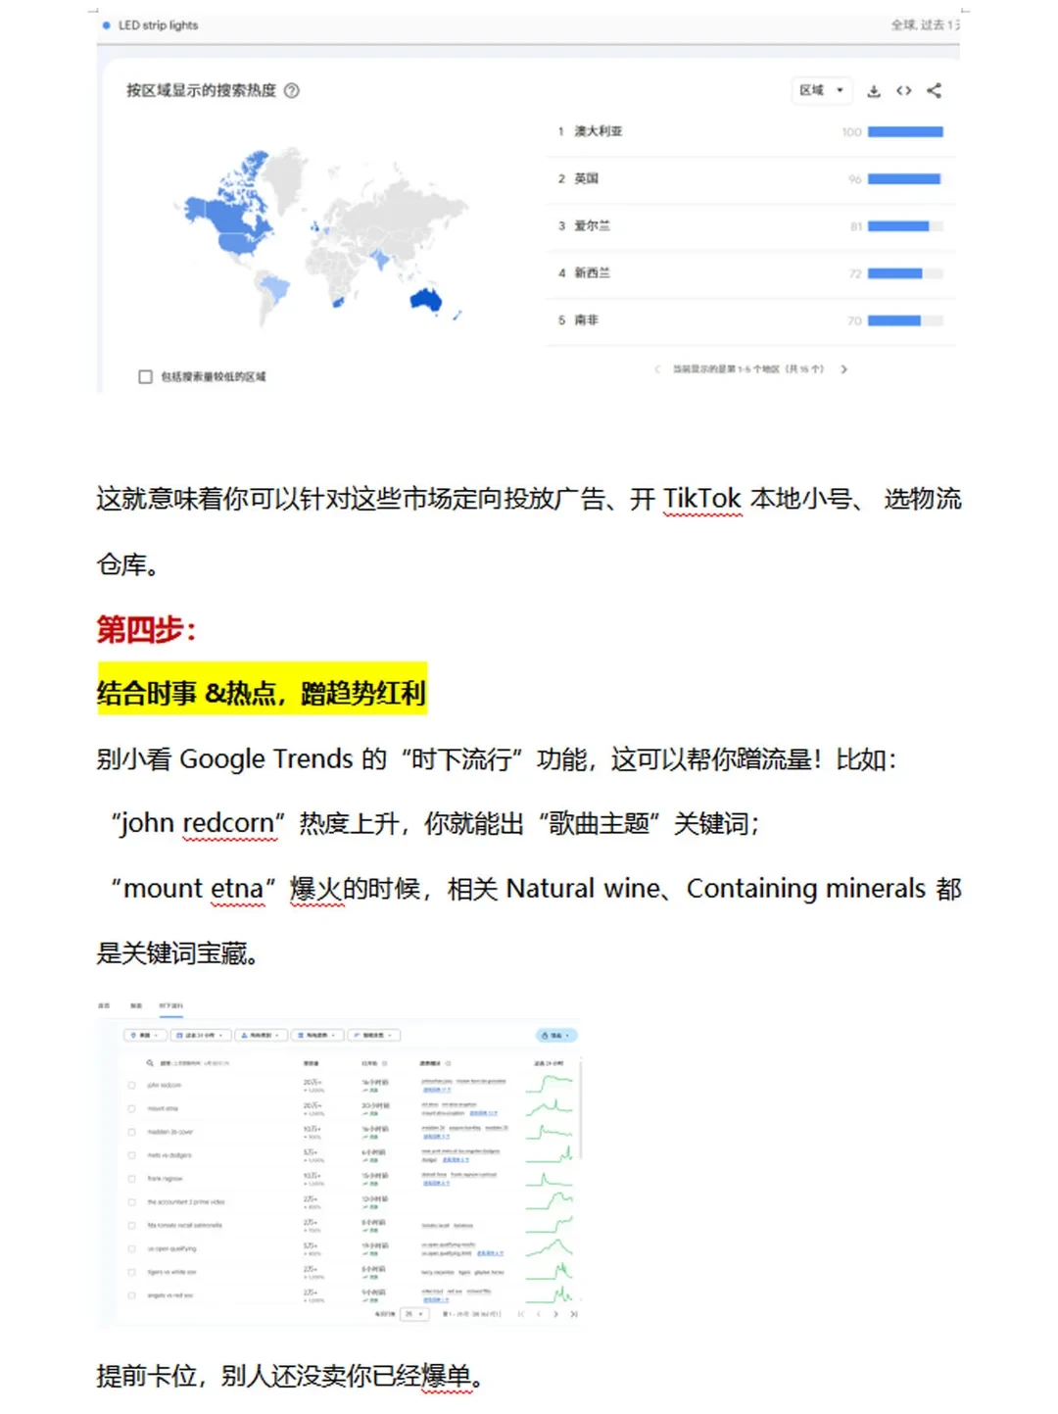Click the view-more link in mount etna row
1058x1414 pixels.
tap(484, 1113)
